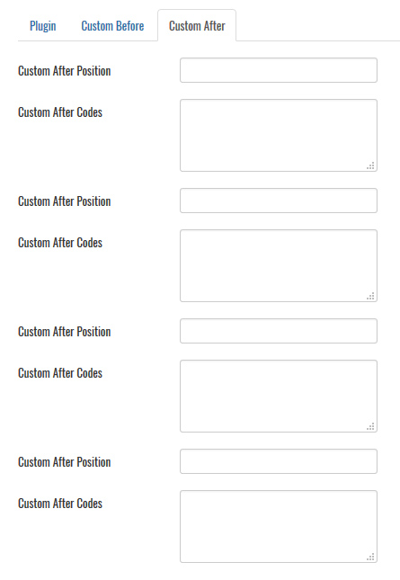Click inside the third Custom After Codes textarea
400x580 pixels.
point(279,397)
